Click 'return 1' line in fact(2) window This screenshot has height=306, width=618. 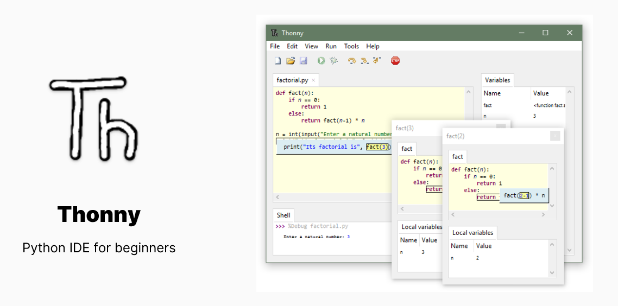489,183
